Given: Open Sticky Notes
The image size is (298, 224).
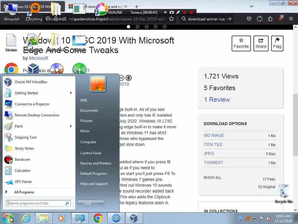Looking at the screenshot, I should coord(39,148).
